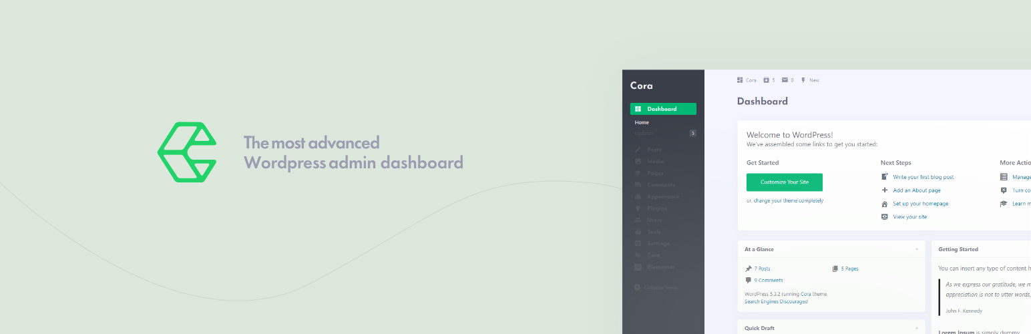Open the View your site link
This screenshot has width=1031, height=334.
(909, 217)
